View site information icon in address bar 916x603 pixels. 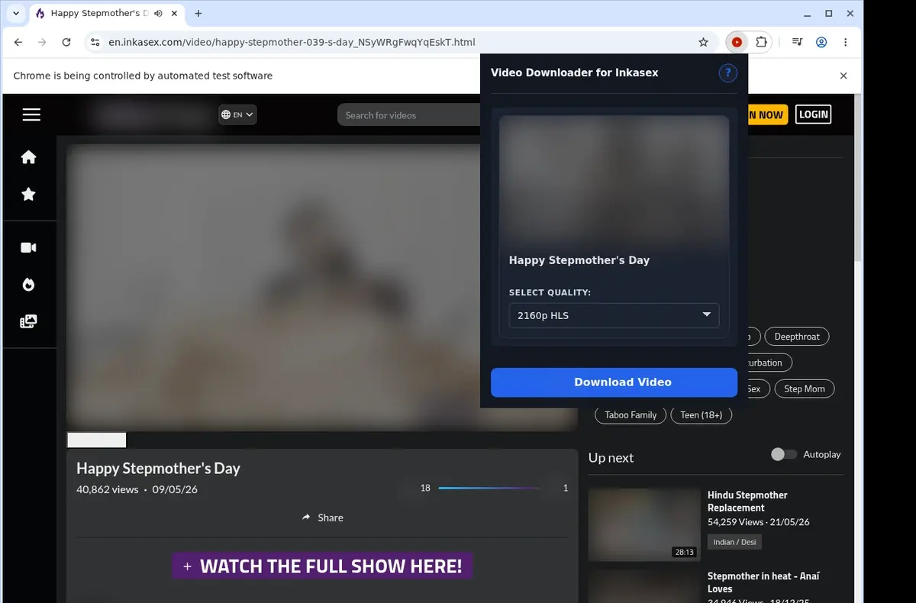94,43
